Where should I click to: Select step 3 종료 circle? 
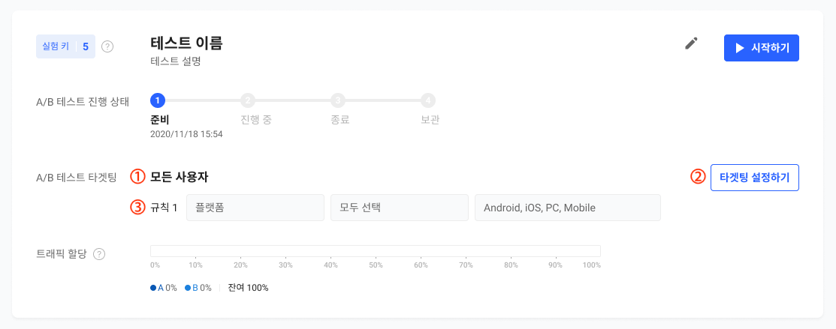tap(338, 100)
